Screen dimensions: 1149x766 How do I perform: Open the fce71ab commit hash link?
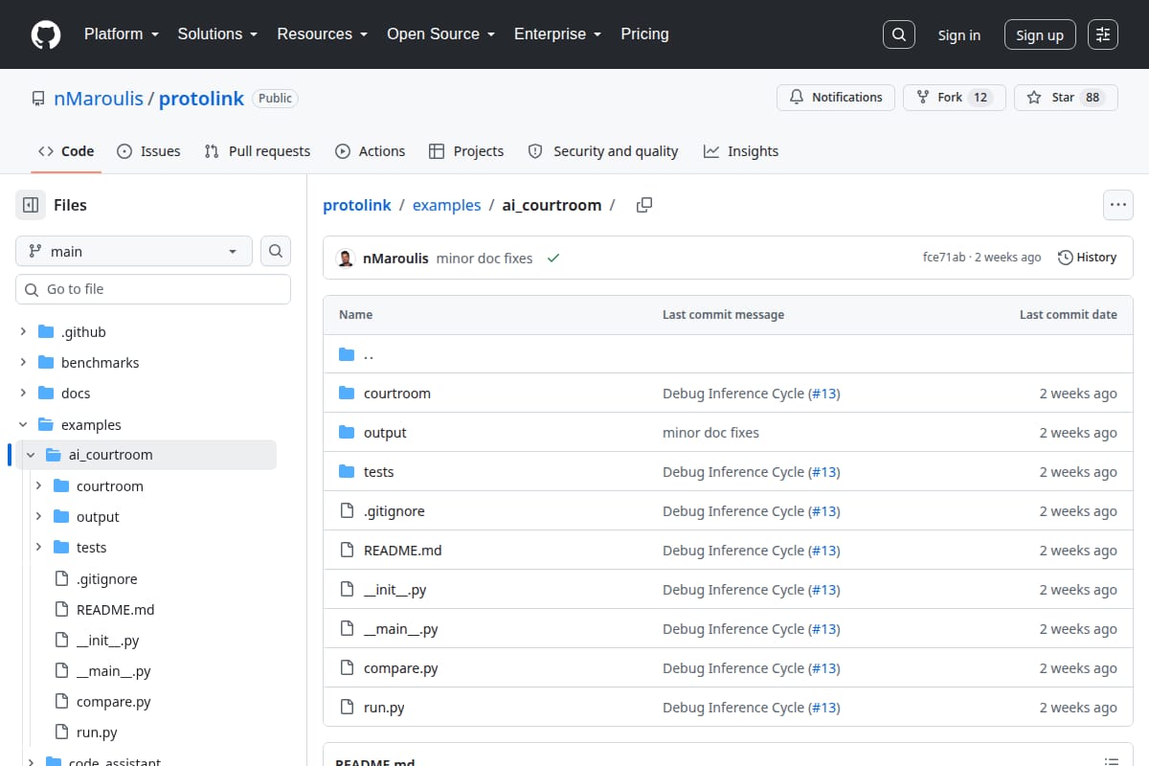pyautogui.click(x=944, y=258)
